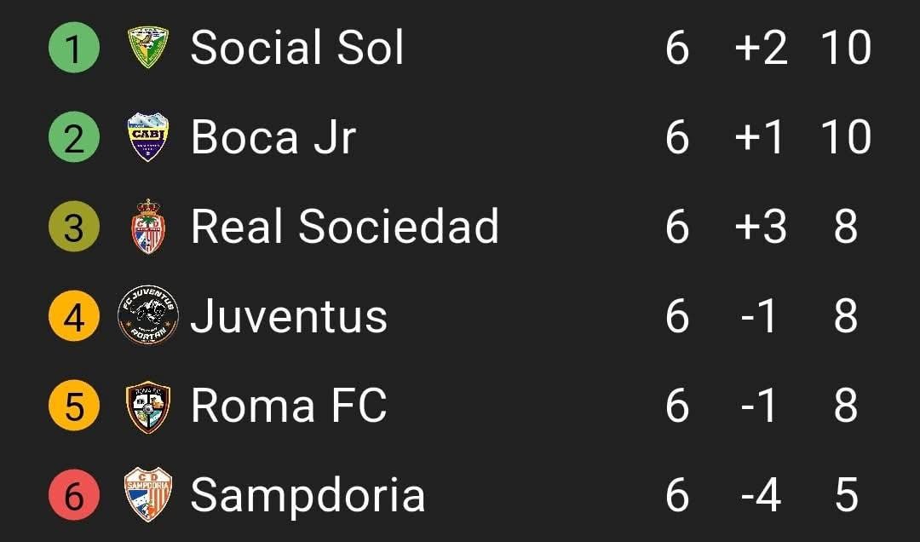Screen dimensions: 920x542
Task: Click the Roma FC team crest
Action: 147,406
